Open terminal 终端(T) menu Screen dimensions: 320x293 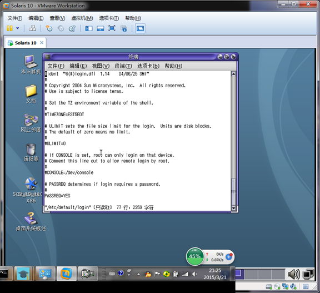(x=123, y=66)
